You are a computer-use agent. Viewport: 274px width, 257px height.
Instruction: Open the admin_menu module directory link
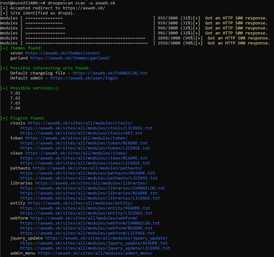click(x=95, y=253)
